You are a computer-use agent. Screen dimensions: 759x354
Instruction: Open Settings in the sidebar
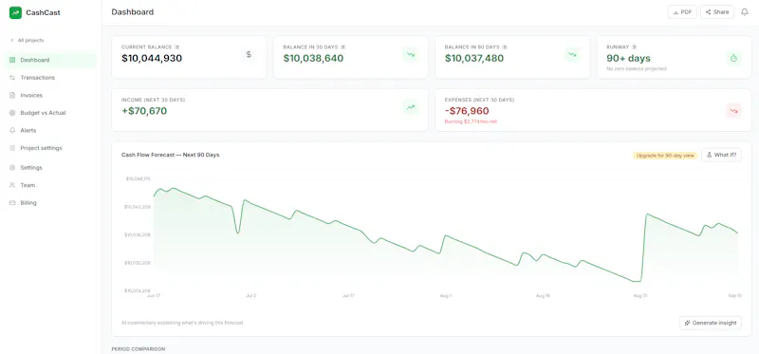[x=50, y=168]
